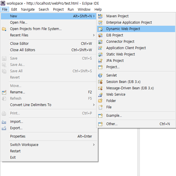Choose Properties menu entry

click(x=49, y=136)
